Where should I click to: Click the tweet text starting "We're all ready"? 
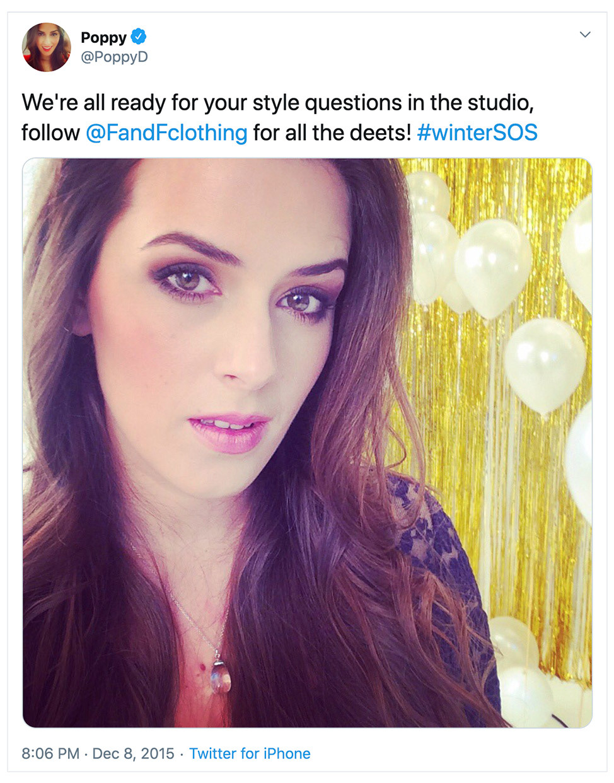tap(279, 118)
